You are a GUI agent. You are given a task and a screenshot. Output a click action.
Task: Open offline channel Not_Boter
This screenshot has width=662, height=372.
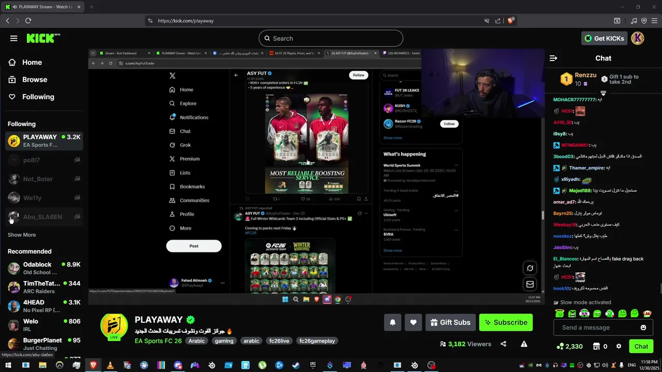coord(44,179)
